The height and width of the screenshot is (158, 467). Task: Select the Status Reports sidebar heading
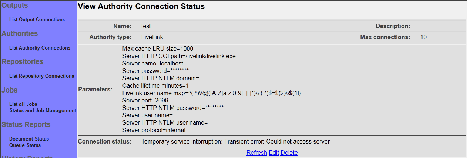(26, 125)
